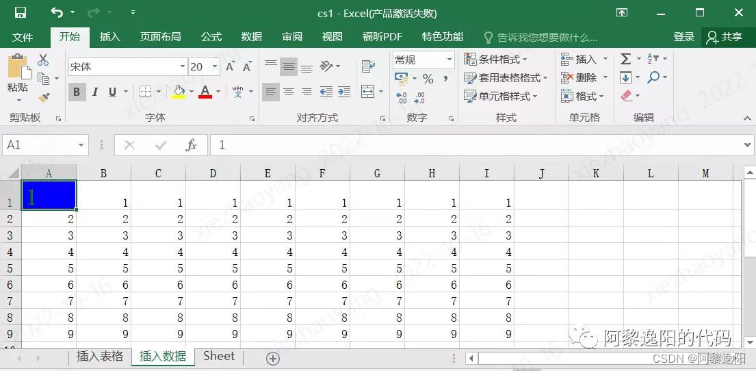Image resolution: width=756 pixels, height=371 pixels.
Task: Apply percent style
Action: (428, 78)
